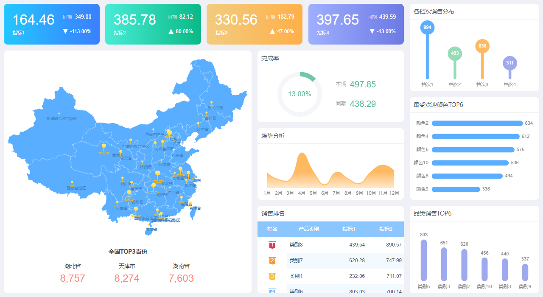Click the up triangle beside 47.00%
The height and width of the screenshot is (297, 543).
[272, 31]
